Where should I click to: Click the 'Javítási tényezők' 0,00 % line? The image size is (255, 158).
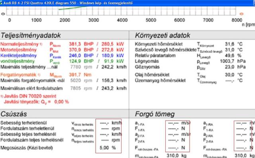click(x=36, y=102)
